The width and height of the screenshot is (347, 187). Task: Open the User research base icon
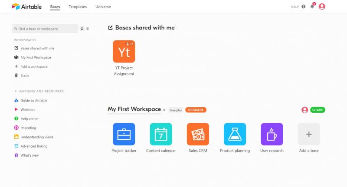tap(272, 134)
